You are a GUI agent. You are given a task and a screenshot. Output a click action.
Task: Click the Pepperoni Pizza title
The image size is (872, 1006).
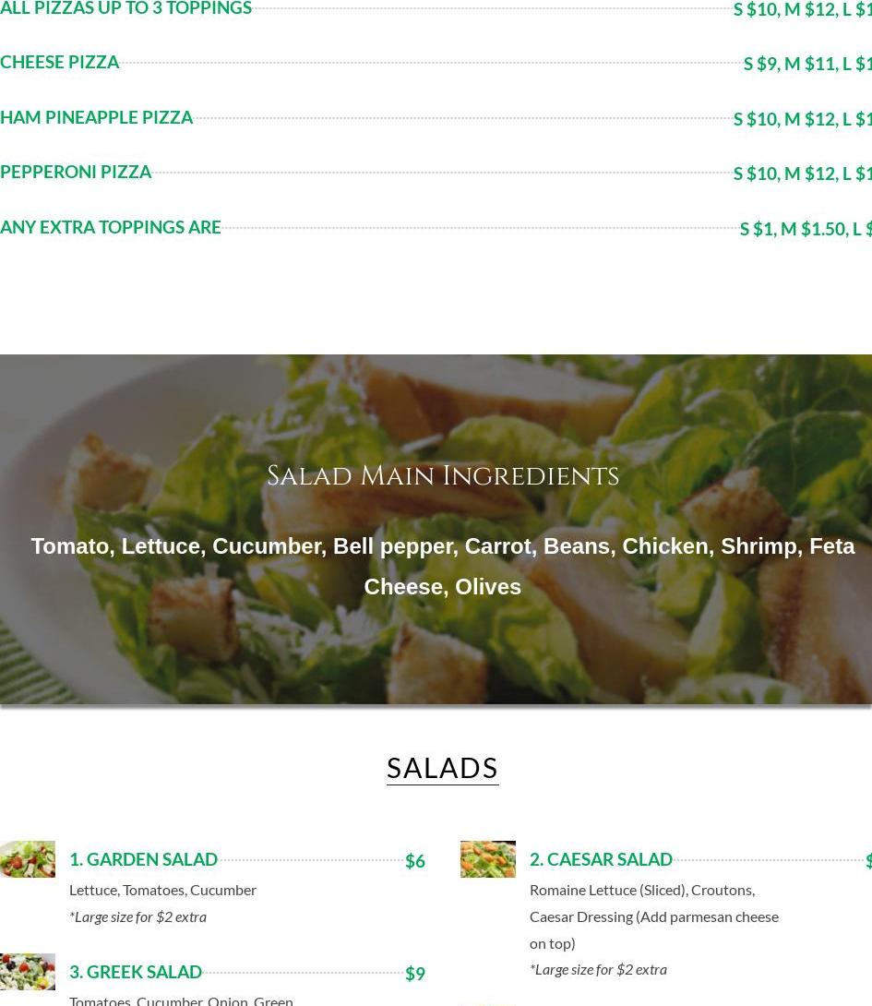(76, 172)
